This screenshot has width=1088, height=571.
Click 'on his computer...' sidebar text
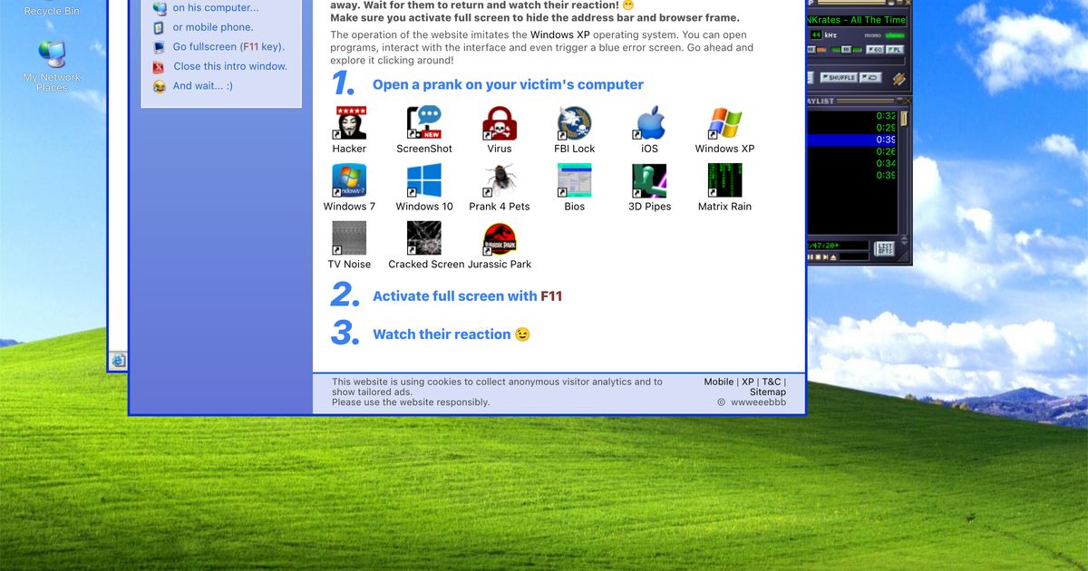tap(216, 8)
